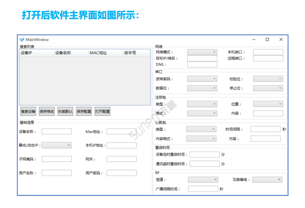Sort by 设备IP column header
This screenshot has height=208, width=305.
[x=36, y=53]
